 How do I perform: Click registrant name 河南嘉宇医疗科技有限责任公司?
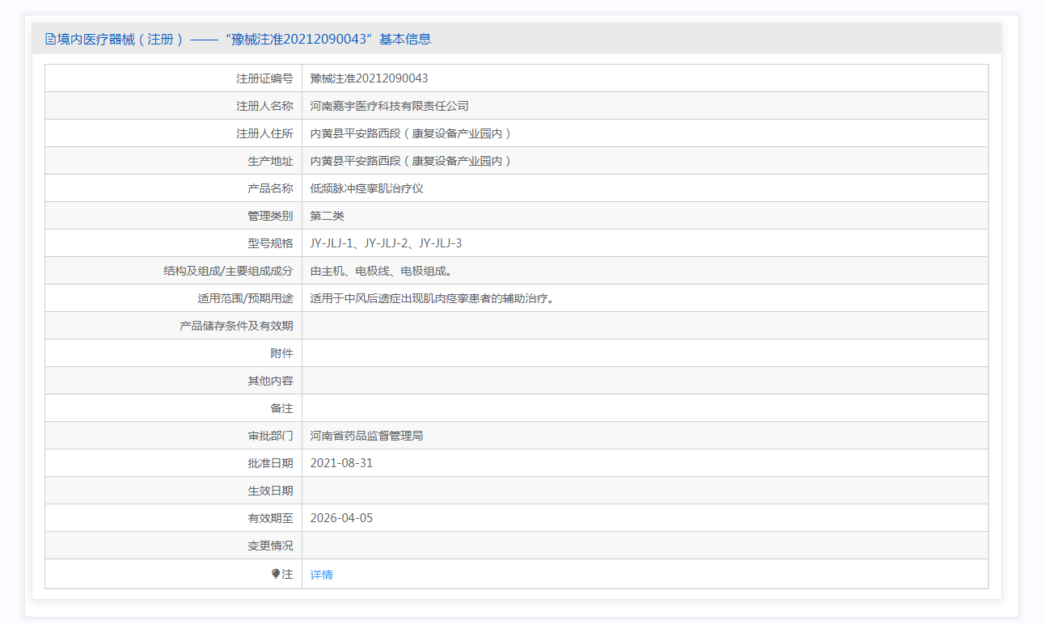tap(389, 106)
